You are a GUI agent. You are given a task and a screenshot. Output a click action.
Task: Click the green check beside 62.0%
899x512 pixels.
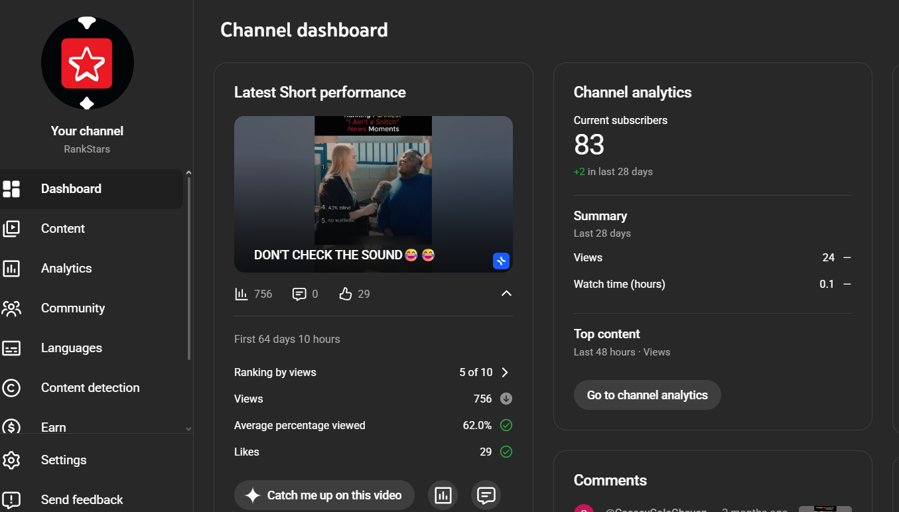(x=506, y=425)
